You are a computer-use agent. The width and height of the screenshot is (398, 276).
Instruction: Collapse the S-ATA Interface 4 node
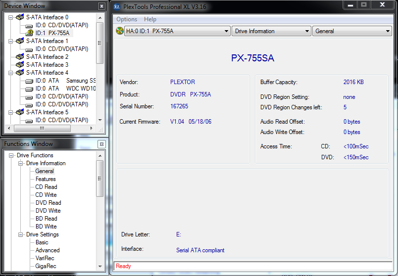11,73
